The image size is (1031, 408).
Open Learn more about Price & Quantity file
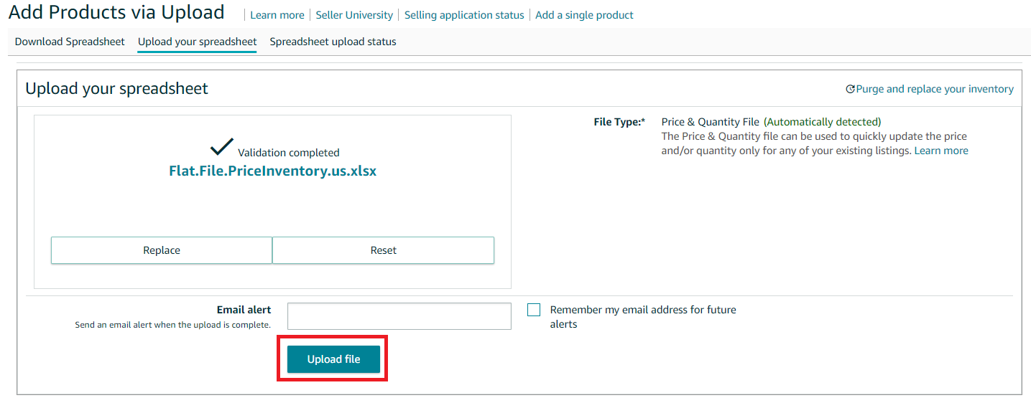point(941,151)
